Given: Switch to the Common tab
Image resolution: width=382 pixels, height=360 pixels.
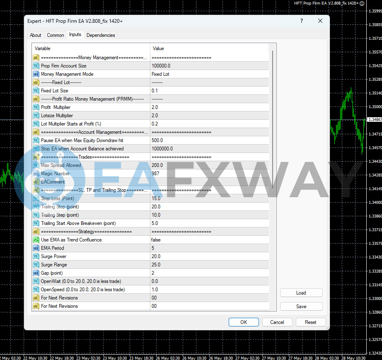Looking at the screenshot, I should point(55,35).
